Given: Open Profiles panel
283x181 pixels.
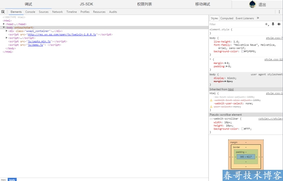Looking at the screenshot, I should pos(85,12).
